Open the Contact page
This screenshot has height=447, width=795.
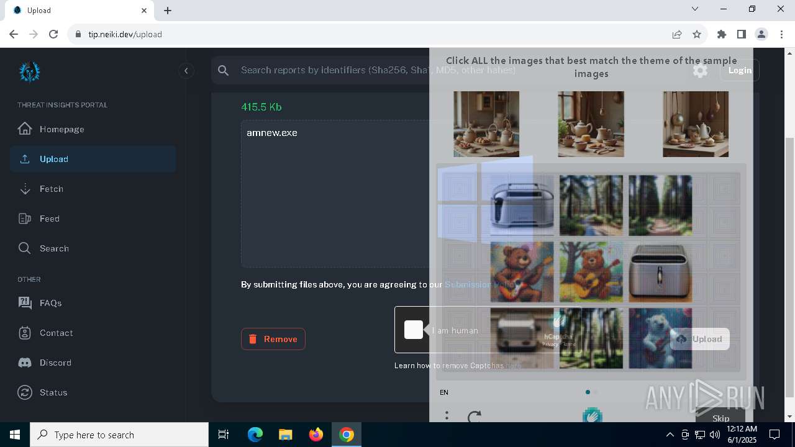point(93,333)
